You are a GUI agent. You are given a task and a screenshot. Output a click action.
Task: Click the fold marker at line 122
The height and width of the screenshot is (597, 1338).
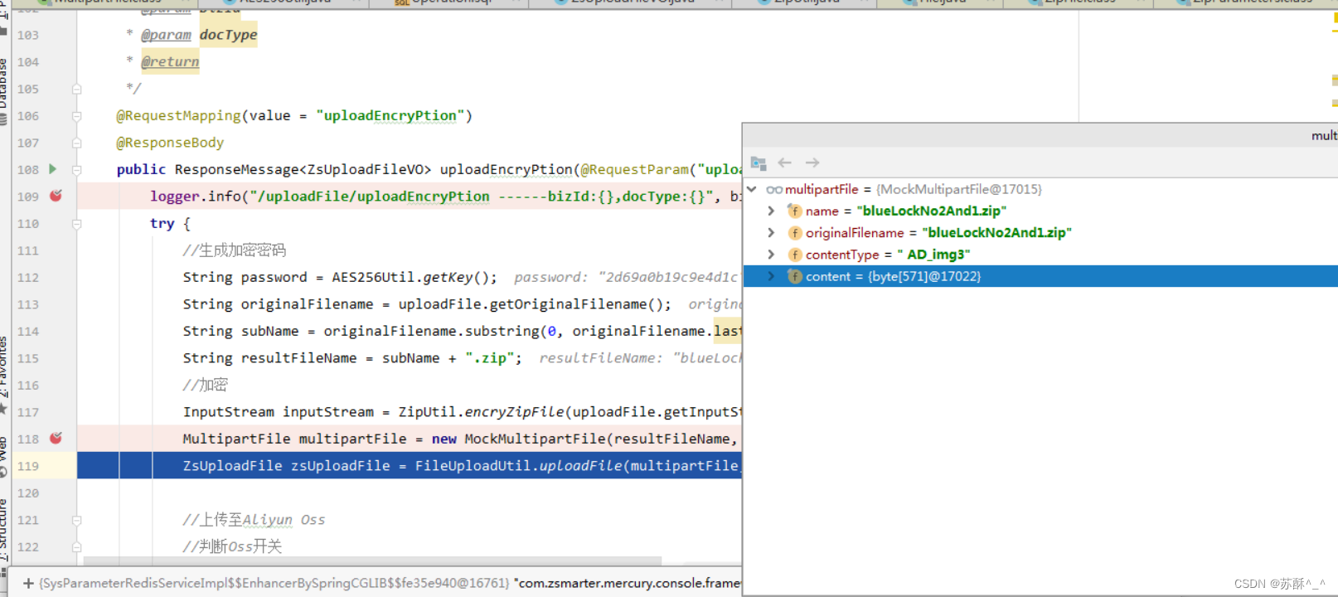(x=76, y=547)
